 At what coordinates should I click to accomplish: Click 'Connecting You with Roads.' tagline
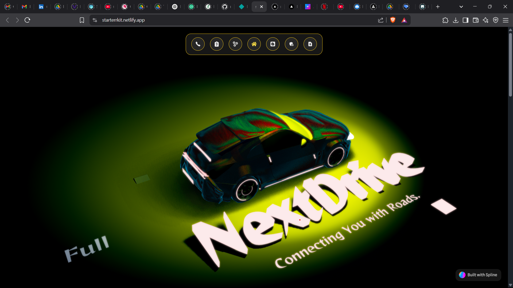point(347,231)
